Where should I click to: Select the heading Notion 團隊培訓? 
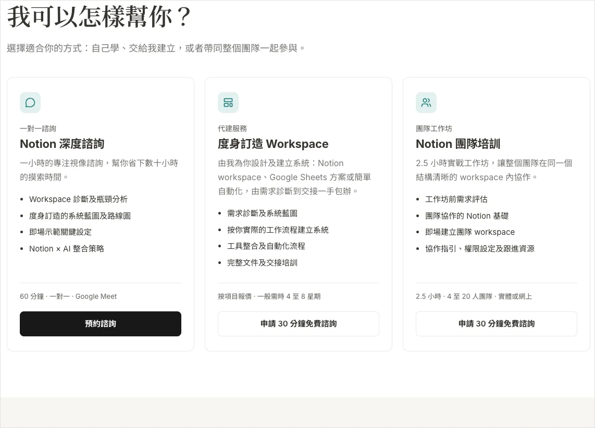[x=457, y=144]
